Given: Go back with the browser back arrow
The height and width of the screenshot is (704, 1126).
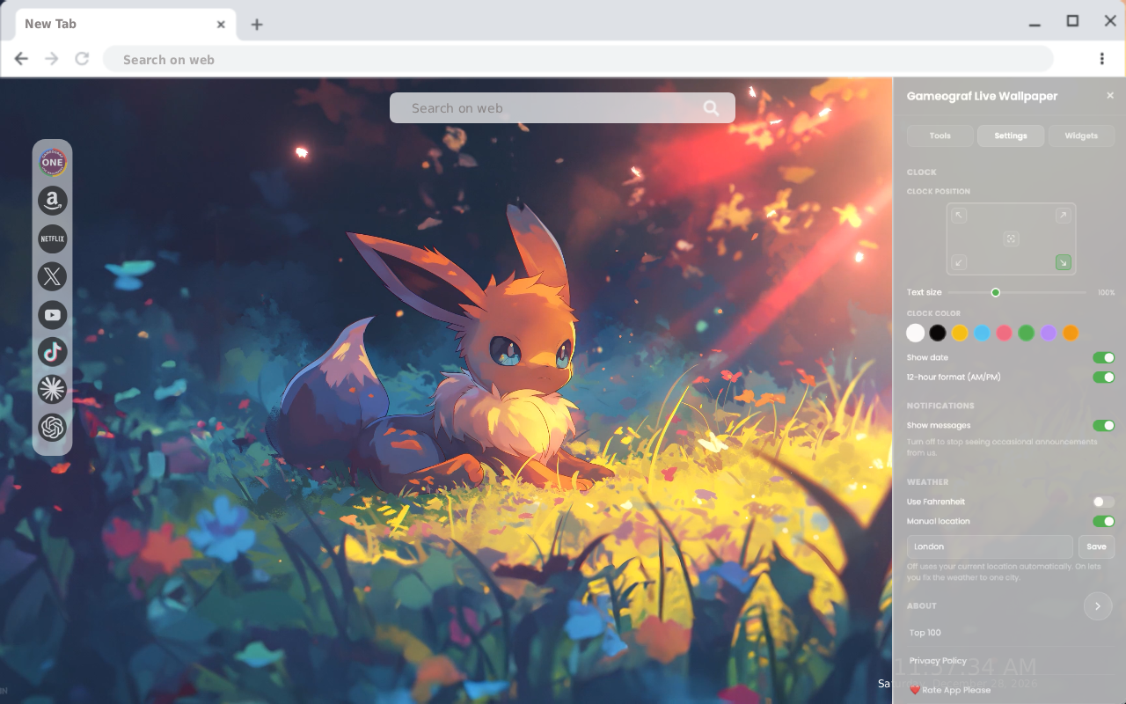Looking at the screenshot, I should 21,59.
